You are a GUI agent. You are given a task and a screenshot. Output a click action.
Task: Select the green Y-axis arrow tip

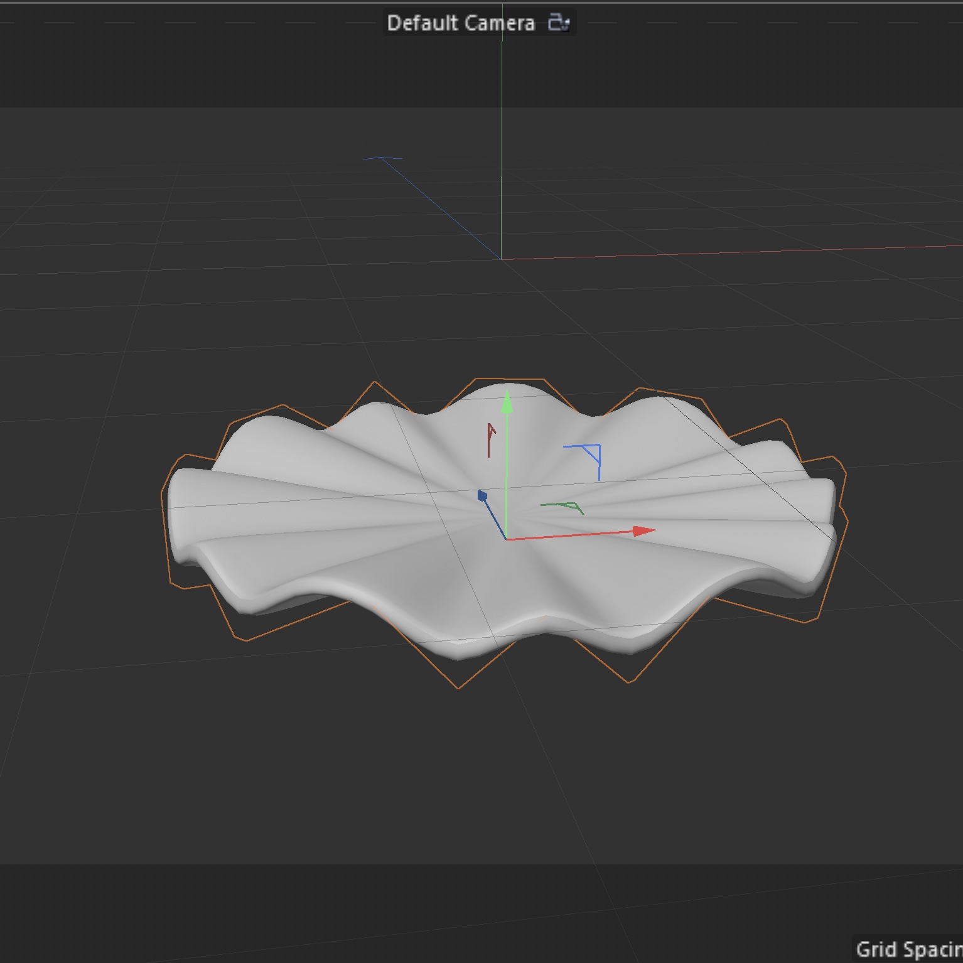pyautogui.click(x=507, y=402)
